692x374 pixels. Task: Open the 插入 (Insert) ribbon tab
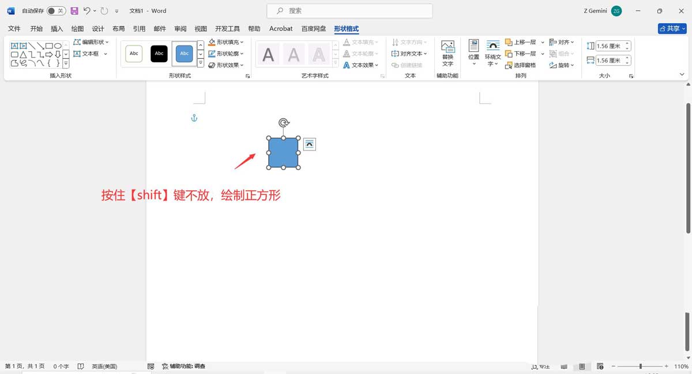click(x=57, y=28)
